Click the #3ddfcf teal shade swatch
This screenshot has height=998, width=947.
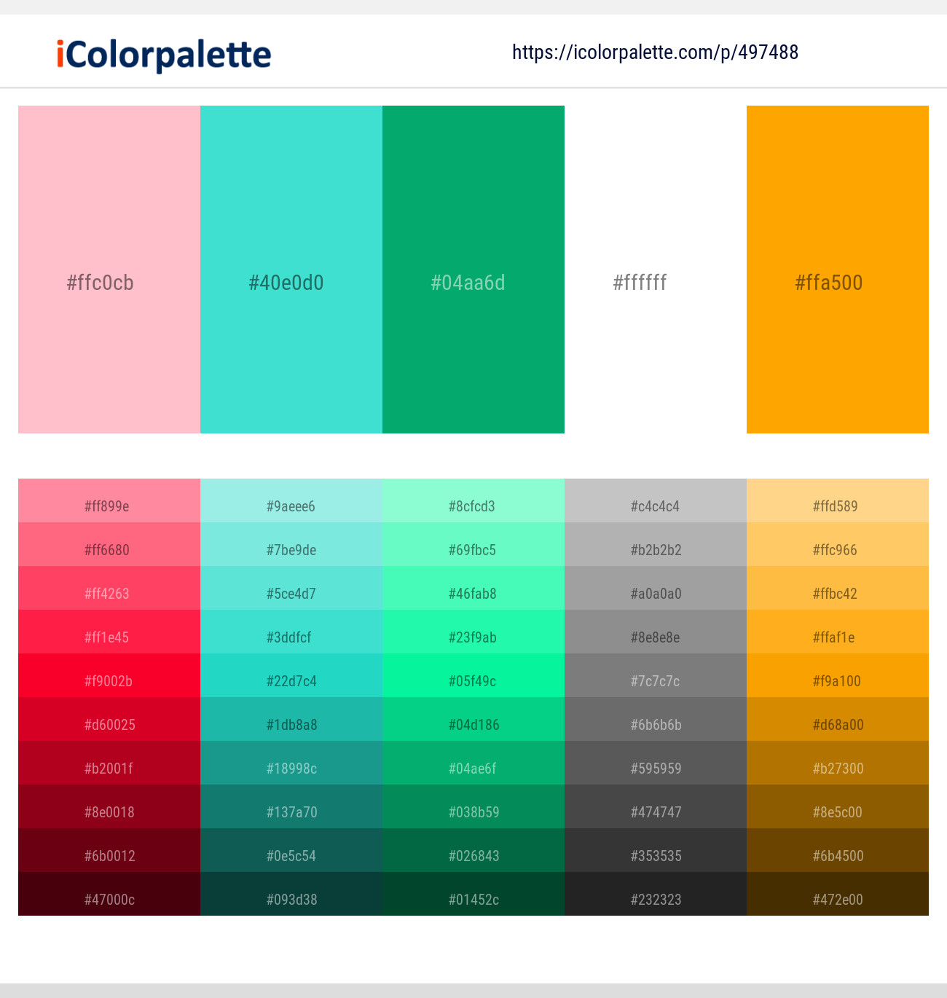(x=291, y=637)
